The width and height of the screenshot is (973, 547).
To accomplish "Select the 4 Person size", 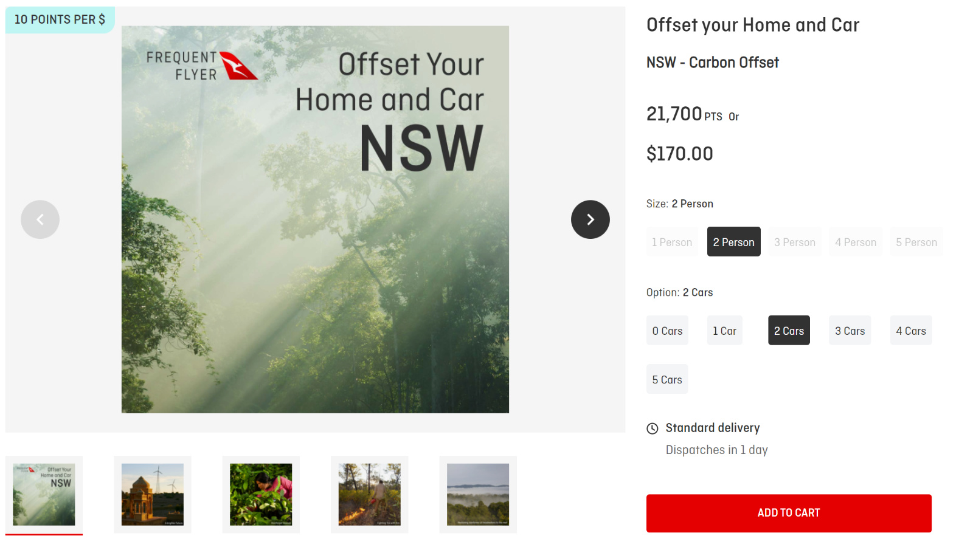I will pos(856,242).
